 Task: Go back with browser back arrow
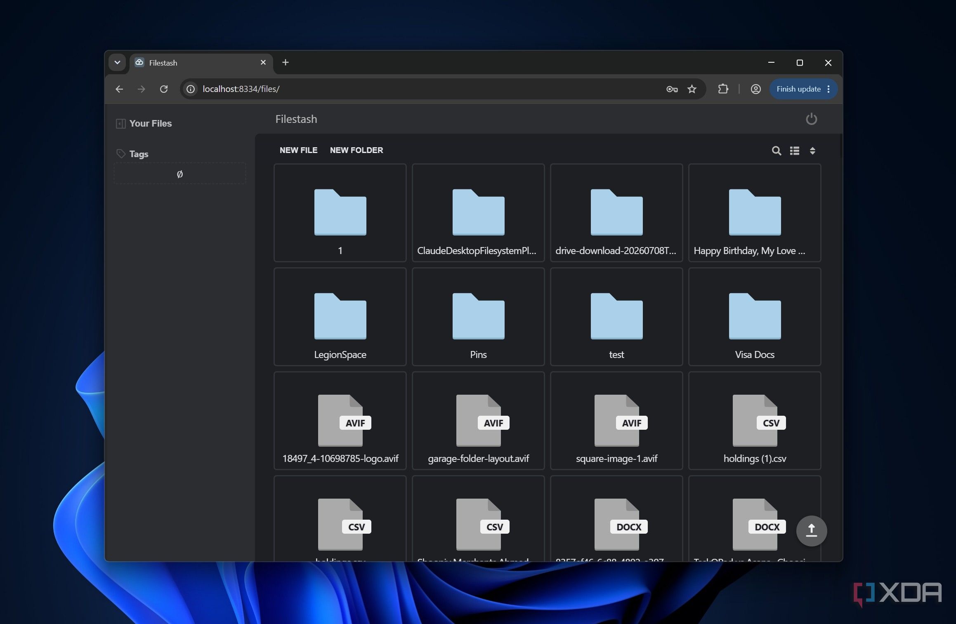119,89
